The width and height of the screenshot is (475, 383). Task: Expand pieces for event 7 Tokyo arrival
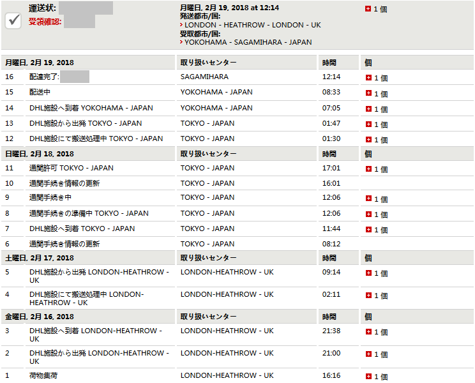click(368, 230)
